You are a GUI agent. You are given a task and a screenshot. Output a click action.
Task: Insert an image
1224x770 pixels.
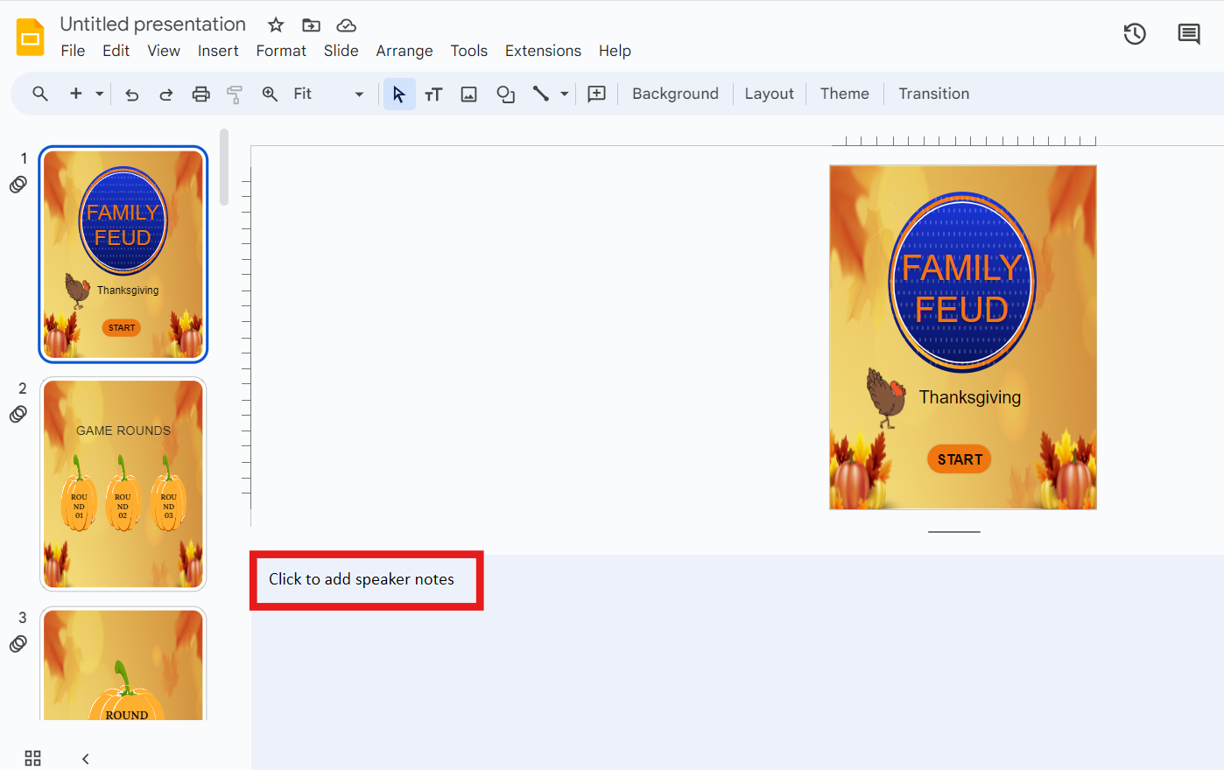tap(469, 94)
